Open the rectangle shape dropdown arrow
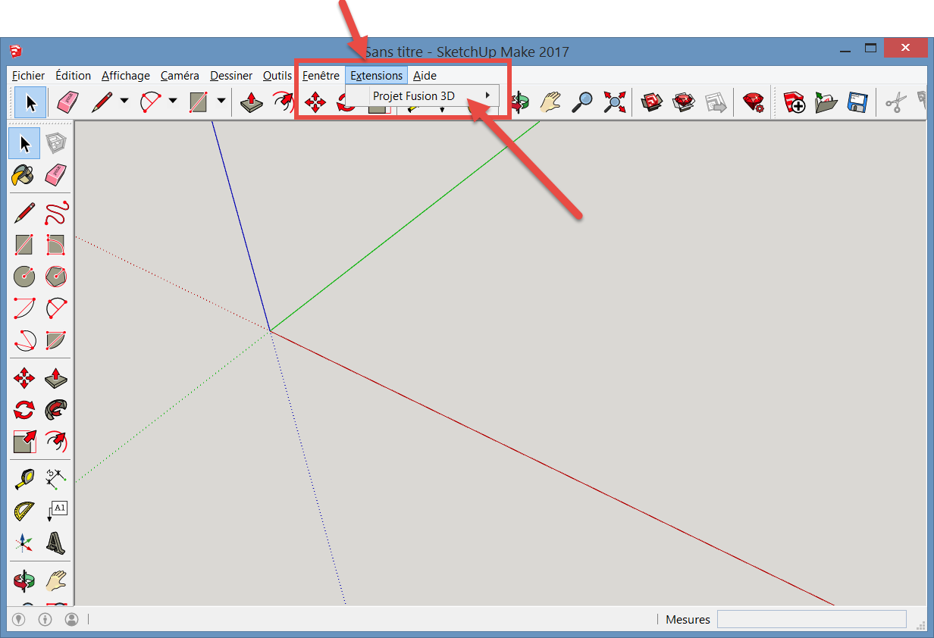The height and width of the screenshot is (638, 934). (x=221, y=101)
